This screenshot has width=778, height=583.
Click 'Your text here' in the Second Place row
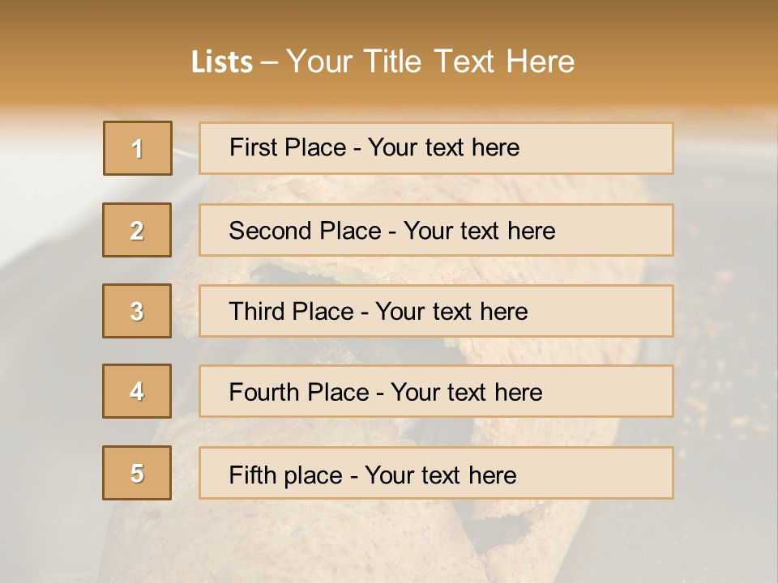pos(479,231)
